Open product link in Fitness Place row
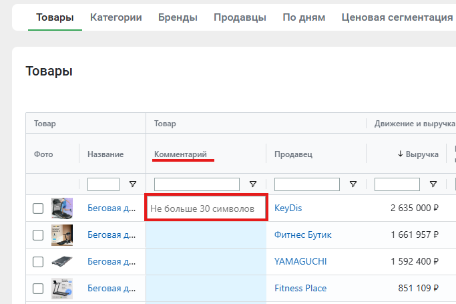 (111, 289)
